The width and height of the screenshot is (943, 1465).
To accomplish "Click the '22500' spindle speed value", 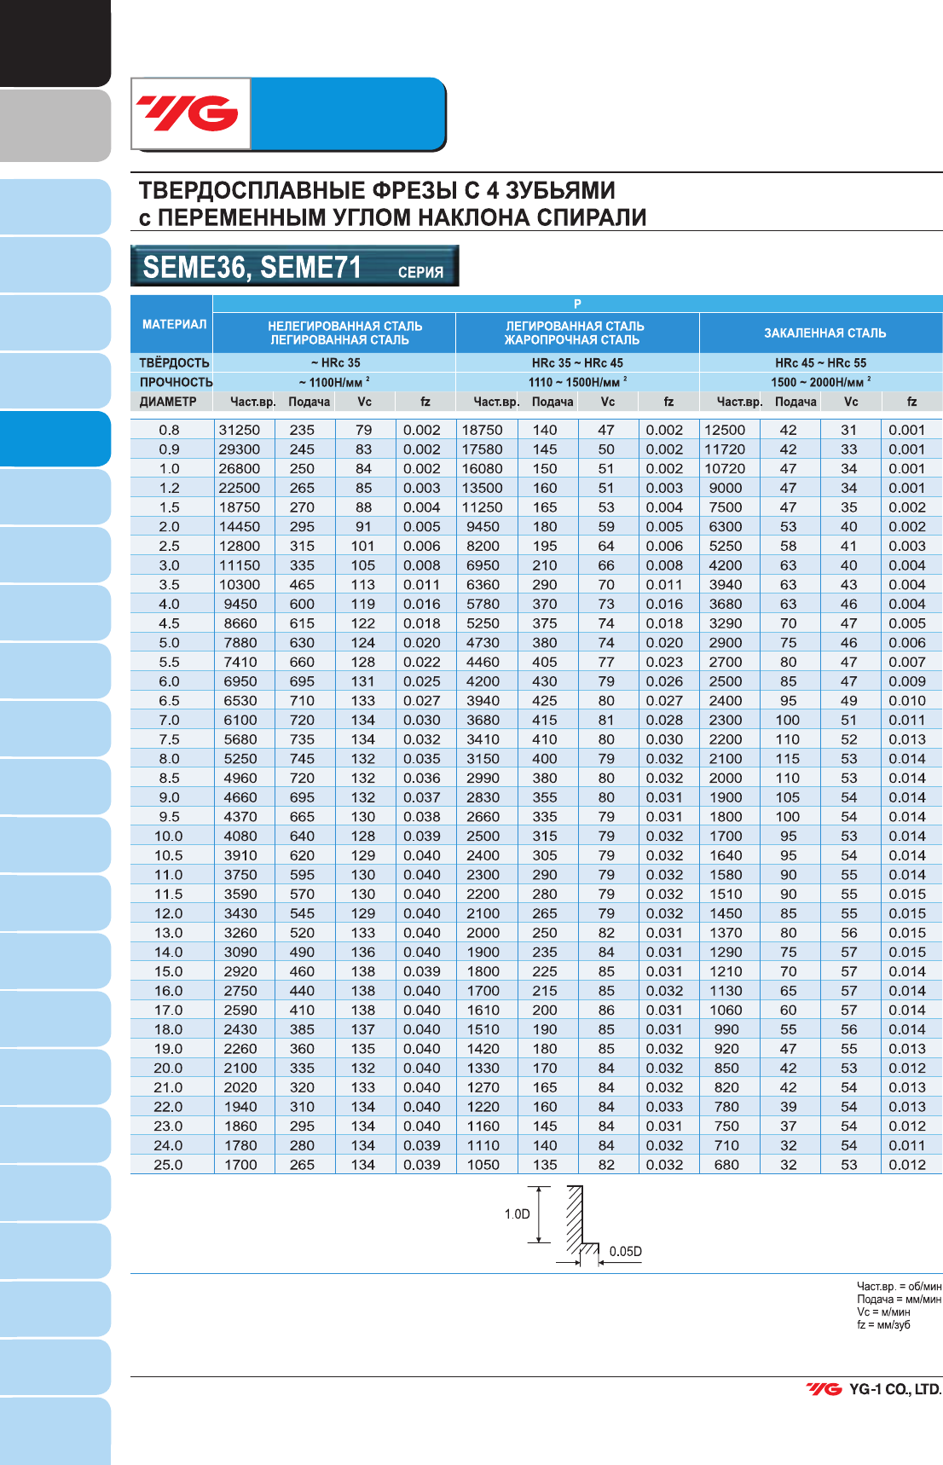I will [x=240, y=488].
